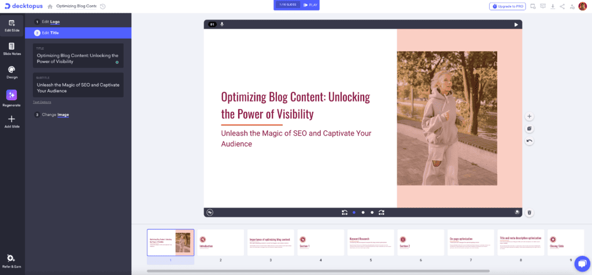Screen dimensions: 592x275
Task: Open the Design panel in sidebar
Action: click(12, 71)
